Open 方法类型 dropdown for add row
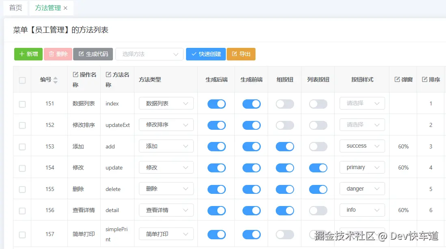Screen dimensions: 446x249 [166, 146]
